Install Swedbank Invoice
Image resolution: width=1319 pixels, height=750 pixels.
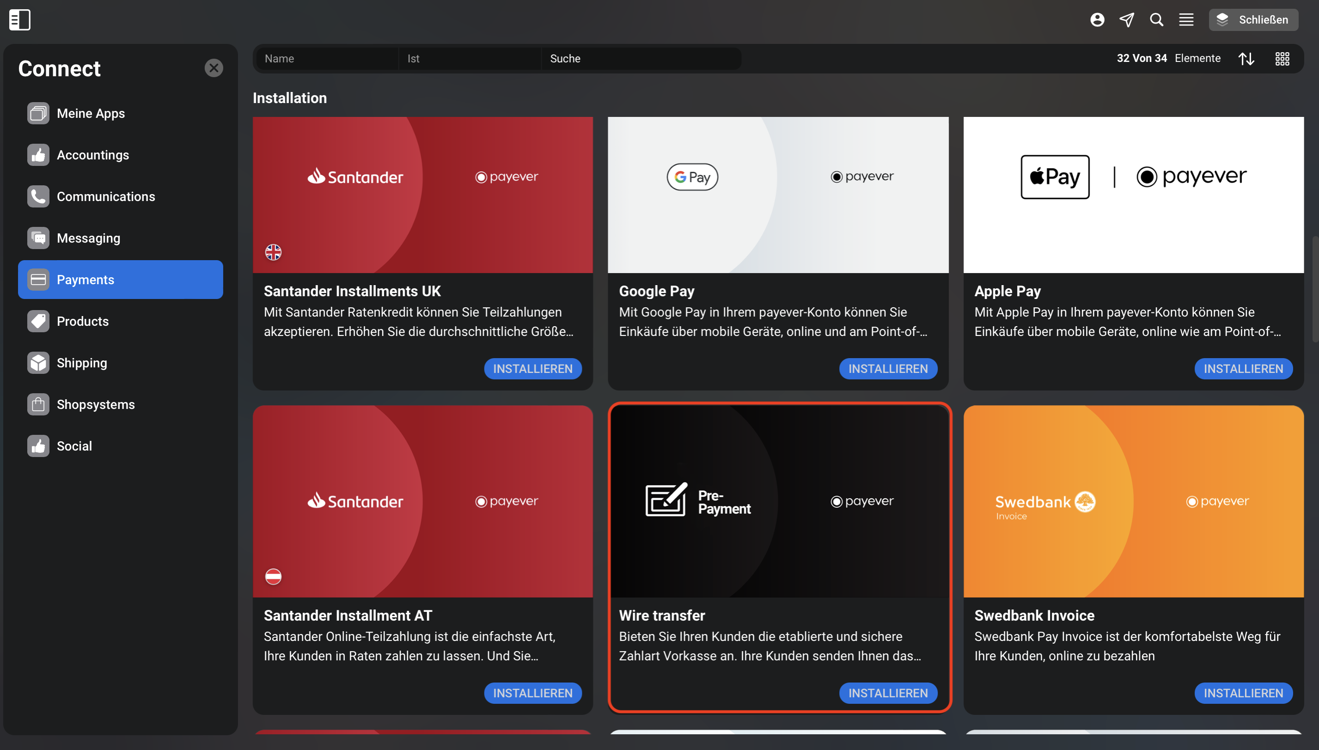(1243, 693)
